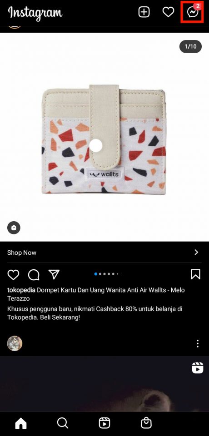Tap the Wallts wallet product image
The width and height of the screenshot is (209, 436).
click(104, 139)
